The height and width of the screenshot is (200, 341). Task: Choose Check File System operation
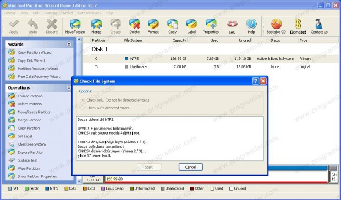click(31, 144)
